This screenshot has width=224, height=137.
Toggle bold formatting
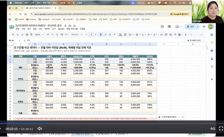click(101, 34)
